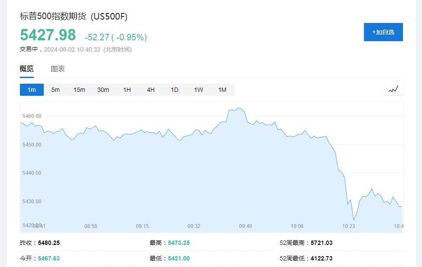Select the 1m timeframe
Screen dimensions: 422x267
click(x=32, y=90)
